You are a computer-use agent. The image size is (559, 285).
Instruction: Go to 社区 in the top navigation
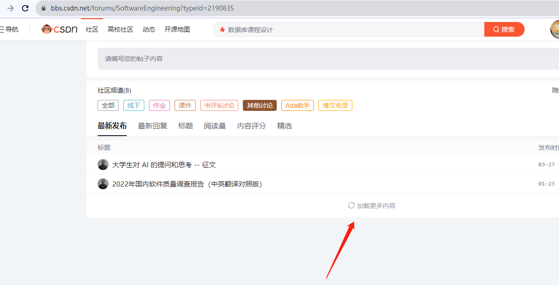pos(92,29)
